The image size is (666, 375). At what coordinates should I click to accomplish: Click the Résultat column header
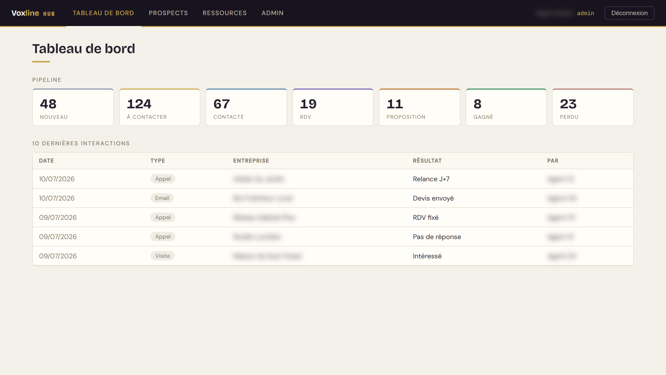(427, 161)
